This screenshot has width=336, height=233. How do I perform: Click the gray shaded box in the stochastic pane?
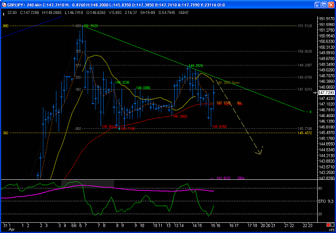(x=88, y=184)
